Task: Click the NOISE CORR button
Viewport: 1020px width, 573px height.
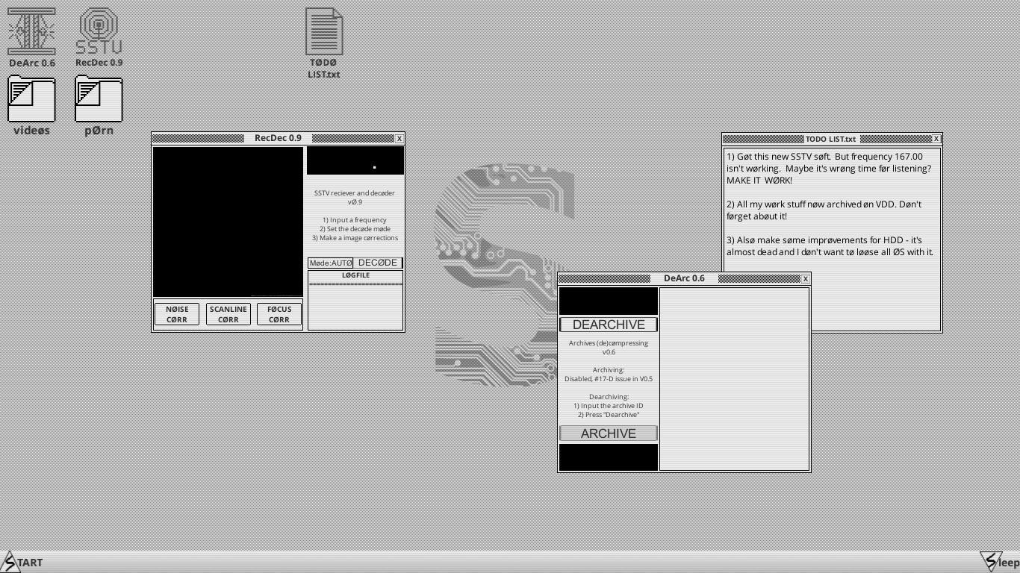Action: [177, 314]
